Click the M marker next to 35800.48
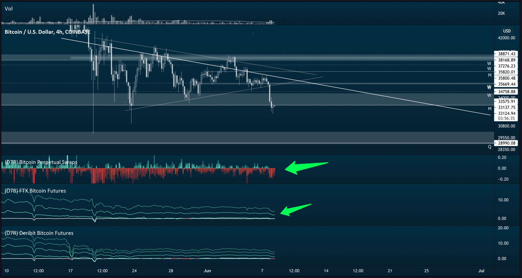Viewport: 522px width, 278px height. [490, 75]
